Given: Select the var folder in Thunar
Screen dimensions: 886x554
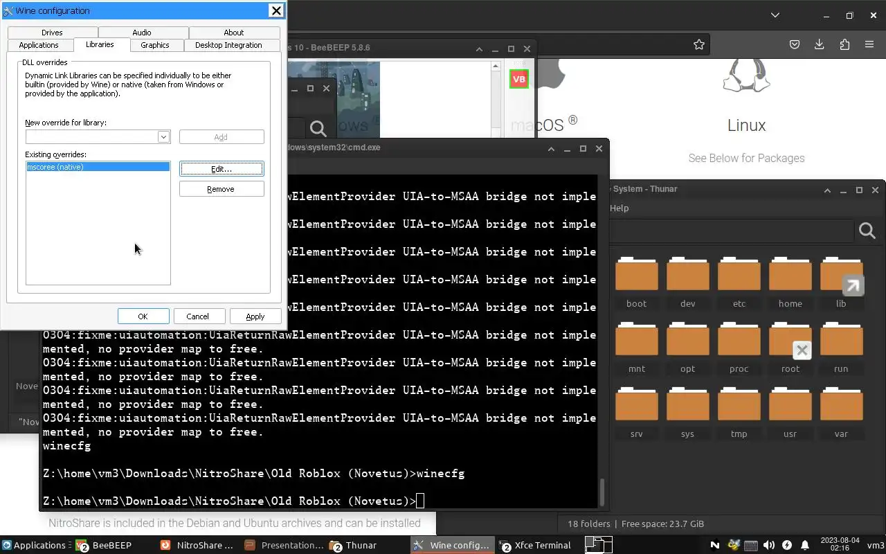Looking at the screenshot, I should click(841, 413).
